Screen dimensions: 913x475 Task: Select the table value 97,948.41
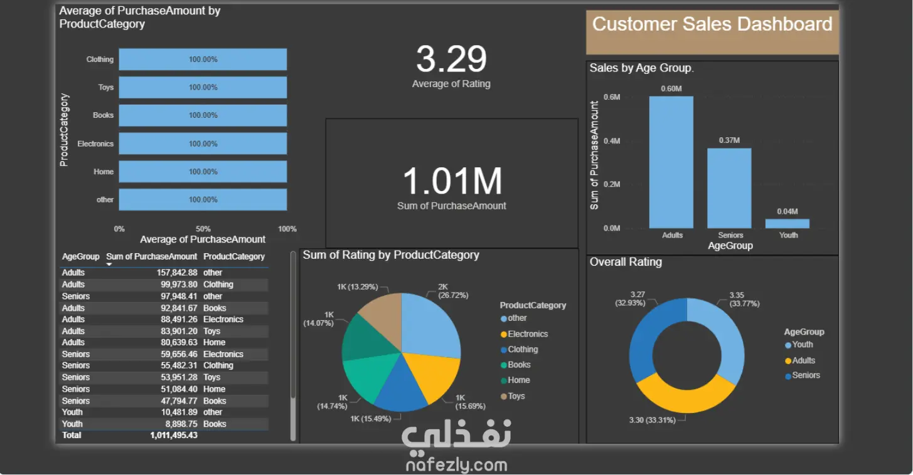click(x=179, y=296)
